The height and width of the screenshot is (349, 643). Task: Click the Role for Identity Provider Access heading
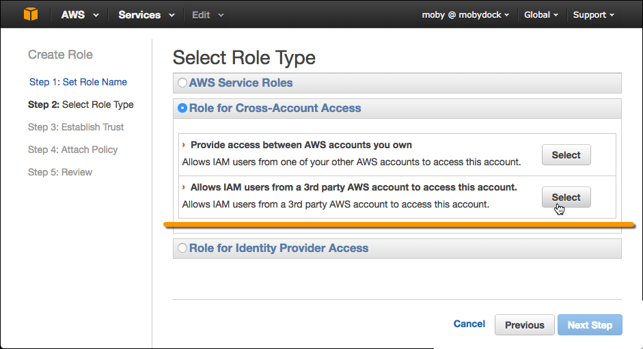point(279,249)
